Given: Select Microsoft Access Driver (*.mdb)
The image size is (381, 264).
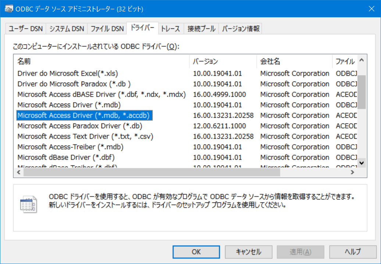Looking at the screenshot, I should (x=69, y=105).
